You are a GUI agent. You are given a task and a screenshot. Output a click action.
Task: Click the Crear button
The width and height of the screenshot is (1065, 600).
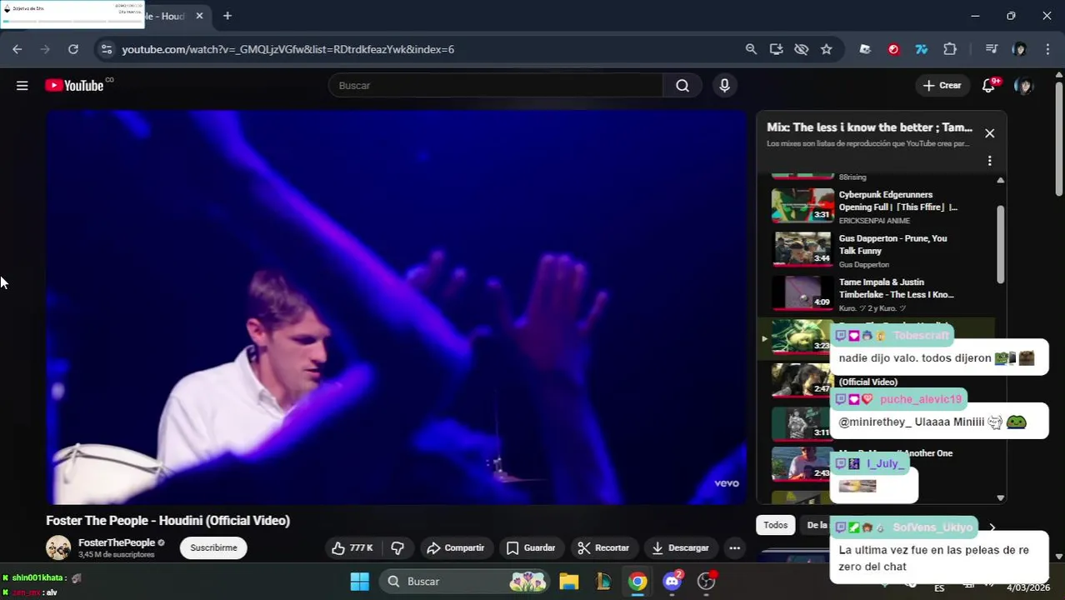(x=942, y=85)
